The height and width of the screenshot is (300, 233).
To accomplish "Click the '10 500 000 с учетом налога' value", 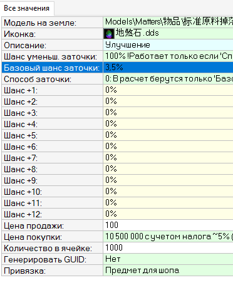I will click(168, 237).
